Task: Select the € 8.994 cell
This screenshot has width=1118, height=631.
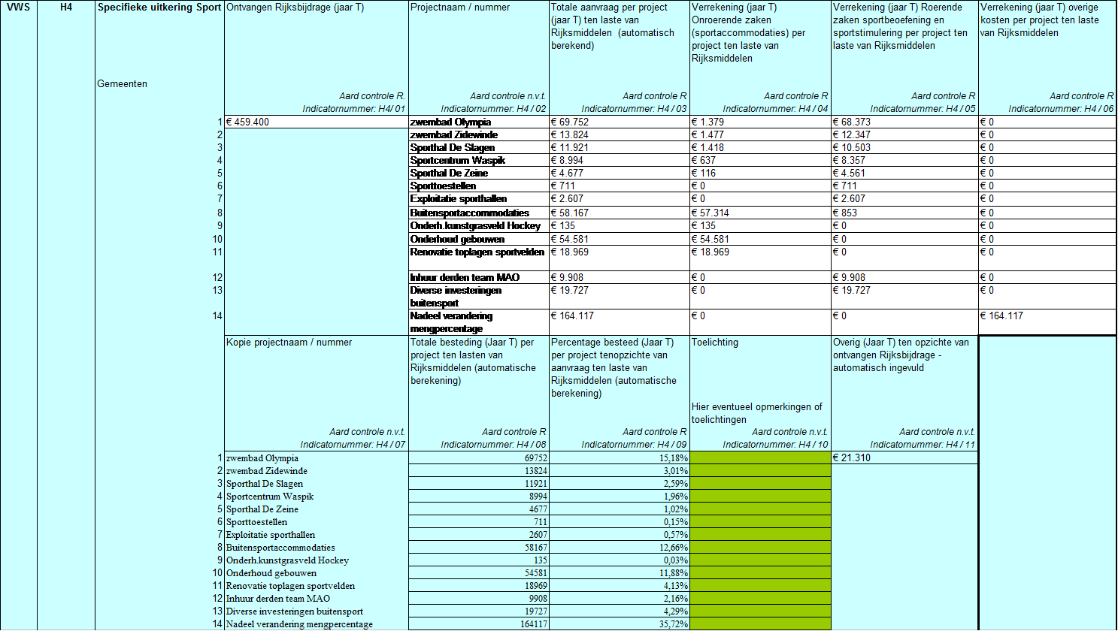Action: 620,160
